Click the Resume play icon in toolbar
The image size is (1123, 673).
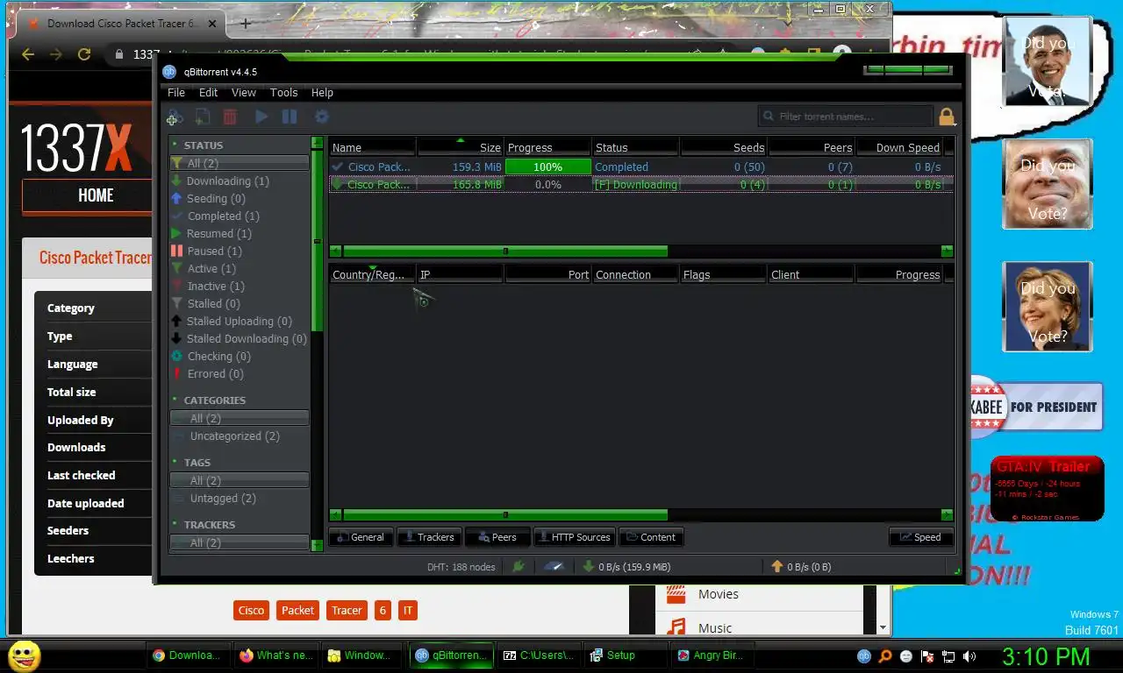[261, 117]
